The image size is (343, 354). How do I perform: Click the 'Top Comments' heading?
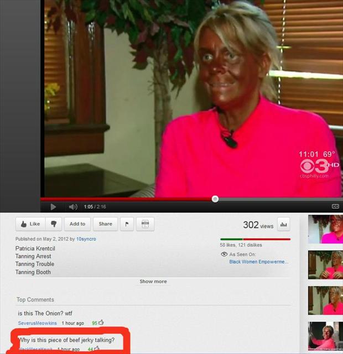[35, 300]
